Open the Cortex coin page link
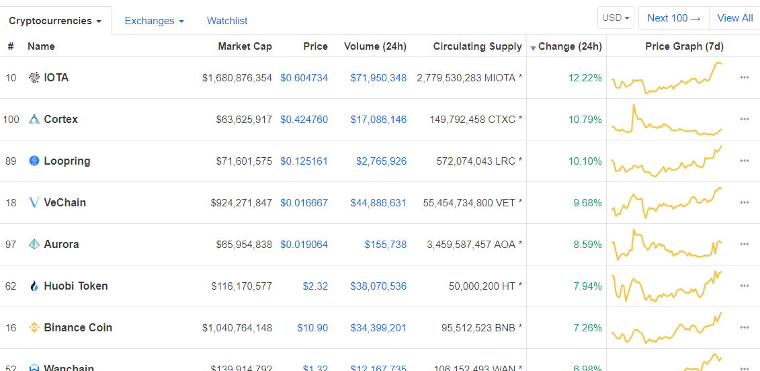The image size is (760, 371). click(x=60, y=120)
